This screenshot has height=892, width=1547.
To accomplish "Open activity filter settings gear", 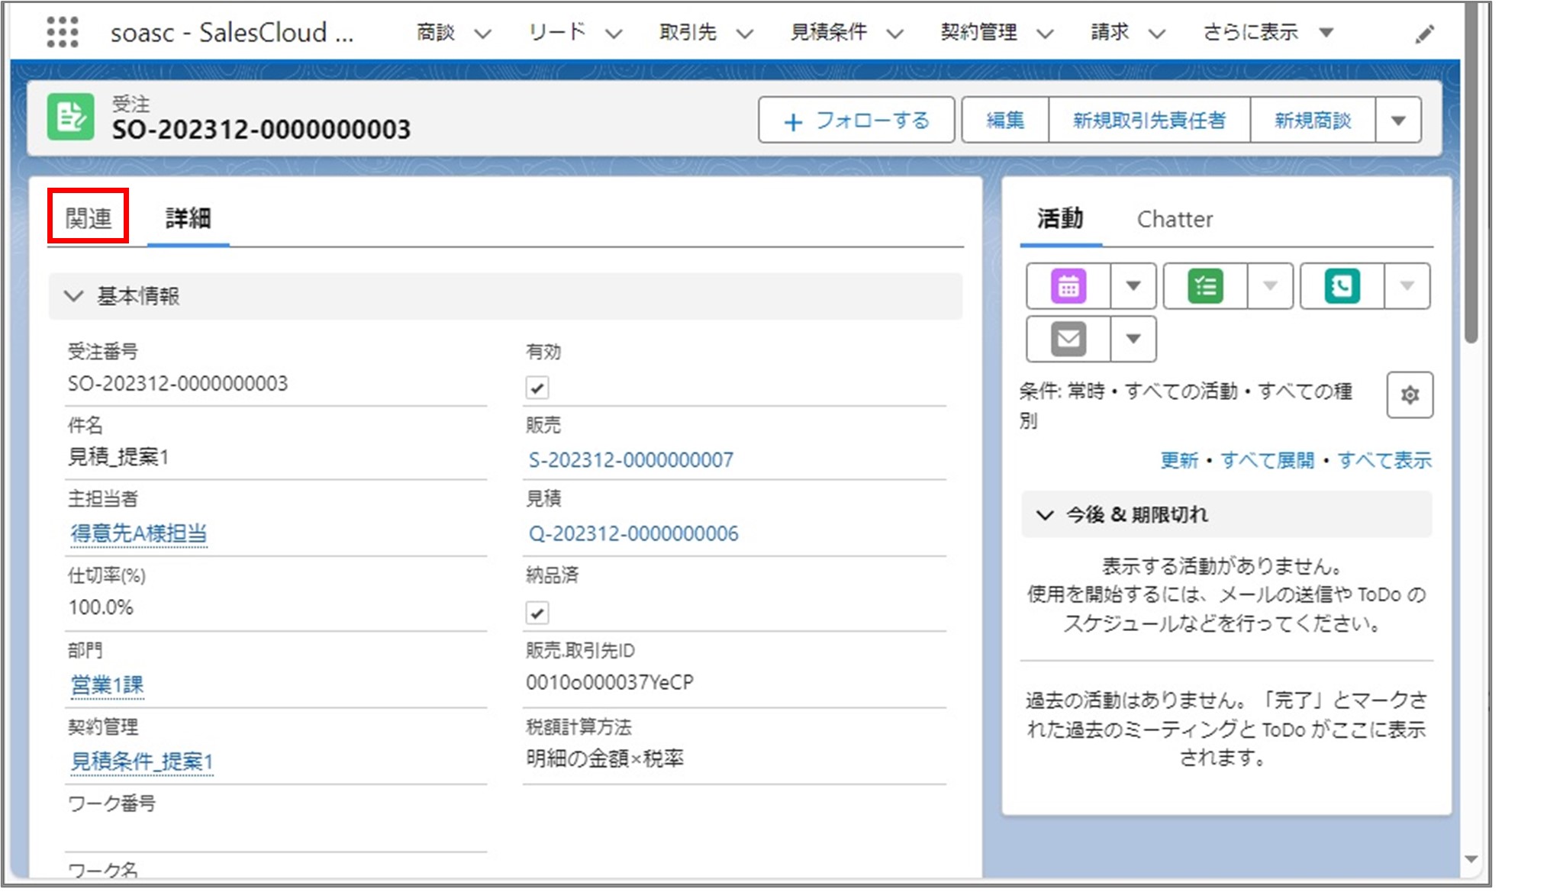I will [1410, 394].
